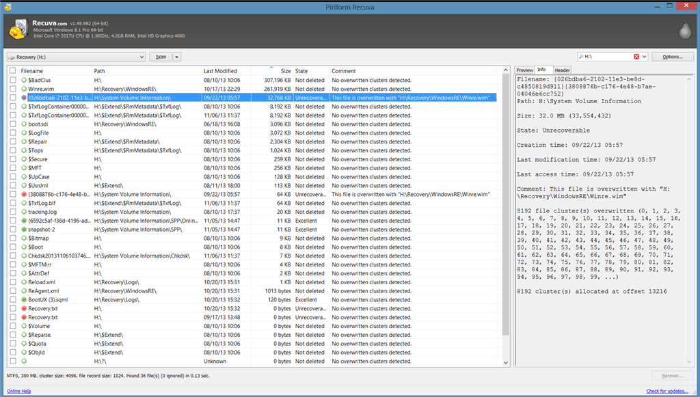
Task: Click status dot beside snapshot-2 file
Action: tap(24, 230)
